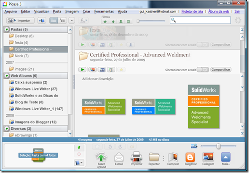Viewport: 249px width, 173px height.
Task: Open the Álbuns da web link
Action: tap(219, 12)
